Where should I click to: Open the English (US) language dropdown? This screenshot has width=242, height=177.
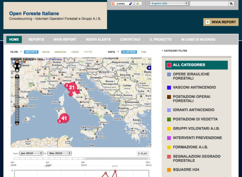click(x=169, y=3)
